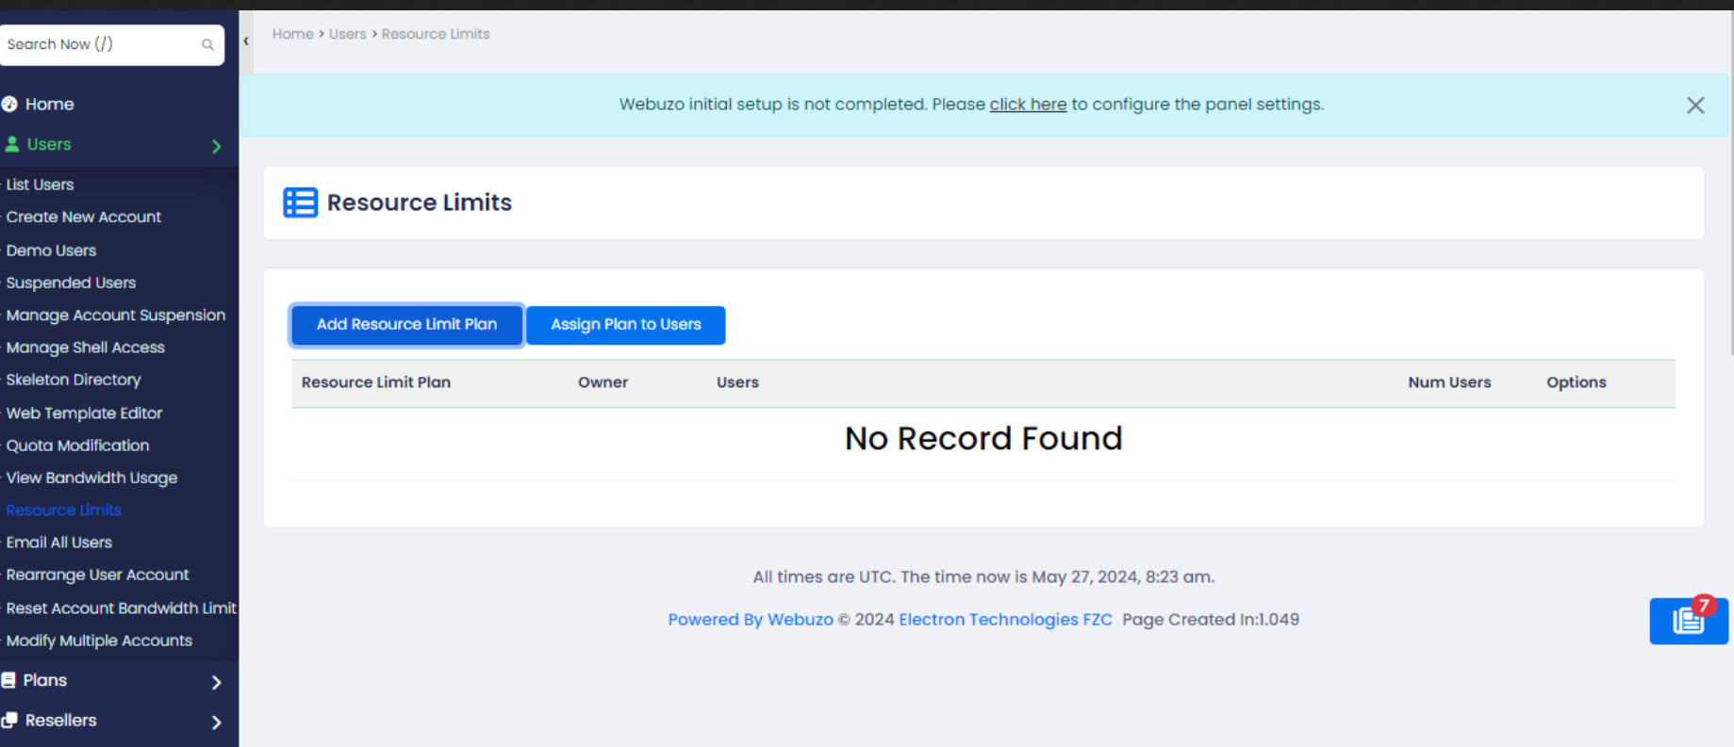Expand the Plans menu chevron

(216, 682)
